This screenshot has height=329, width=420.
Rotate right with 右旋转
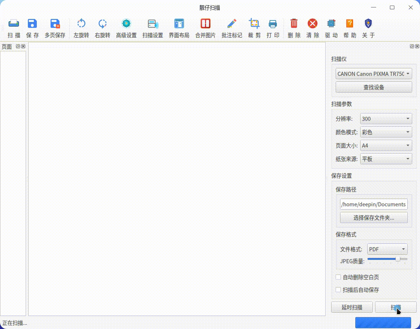point(102,28)
